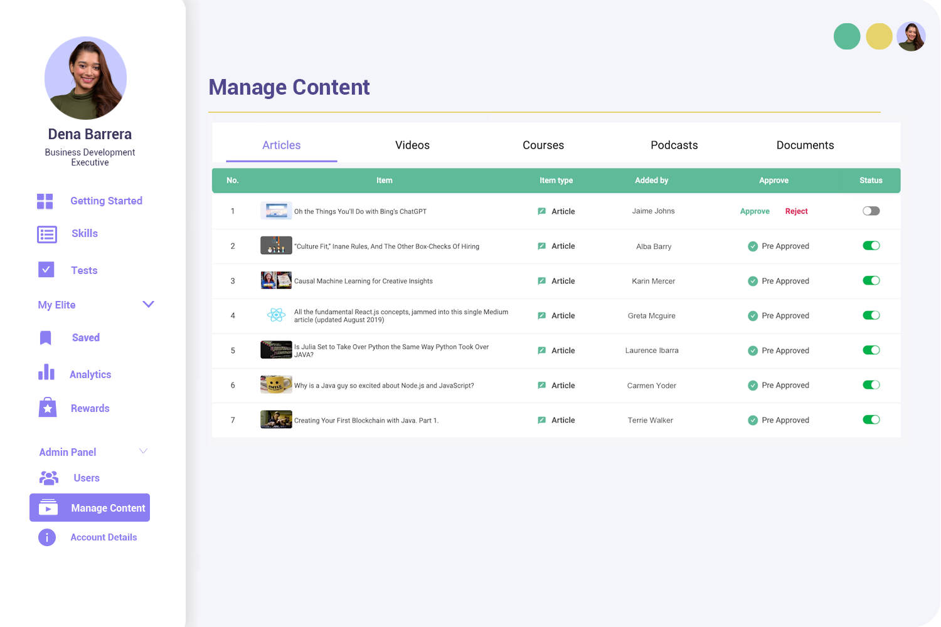Turn off status toggle for Blockchain with Java article
The height and width of the screenshot is (627, 941).
pos(871,420)
